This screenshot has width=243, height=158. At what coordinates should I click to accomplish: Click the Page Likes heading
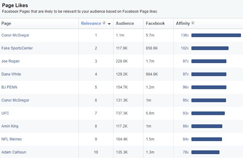[15, 6]
